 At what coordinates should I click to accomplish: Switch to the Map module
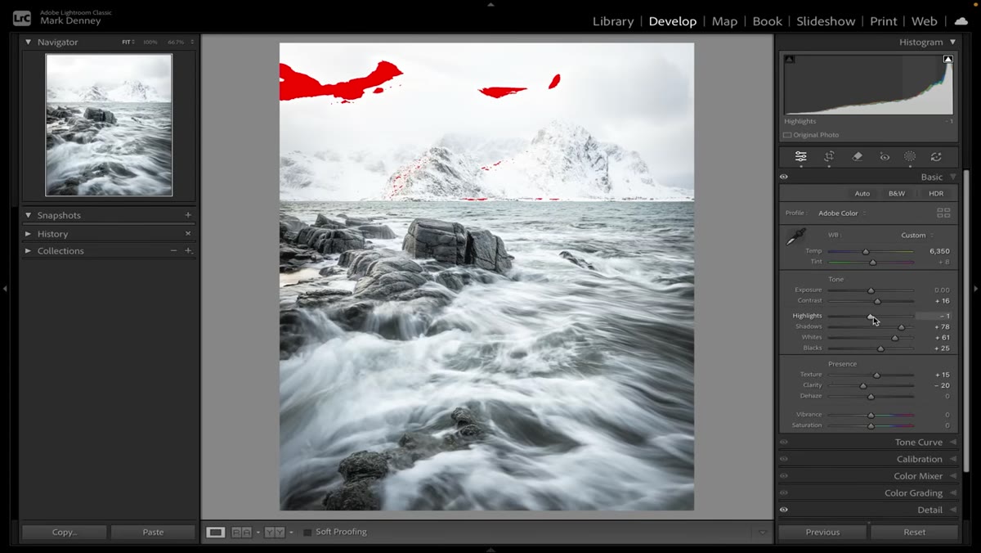click(724, 21)
